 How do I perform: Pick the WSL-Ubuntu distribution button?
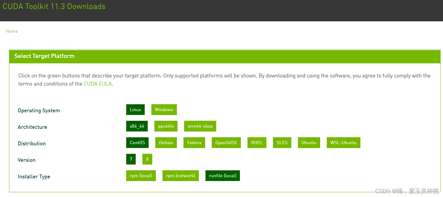pos(344,143)
